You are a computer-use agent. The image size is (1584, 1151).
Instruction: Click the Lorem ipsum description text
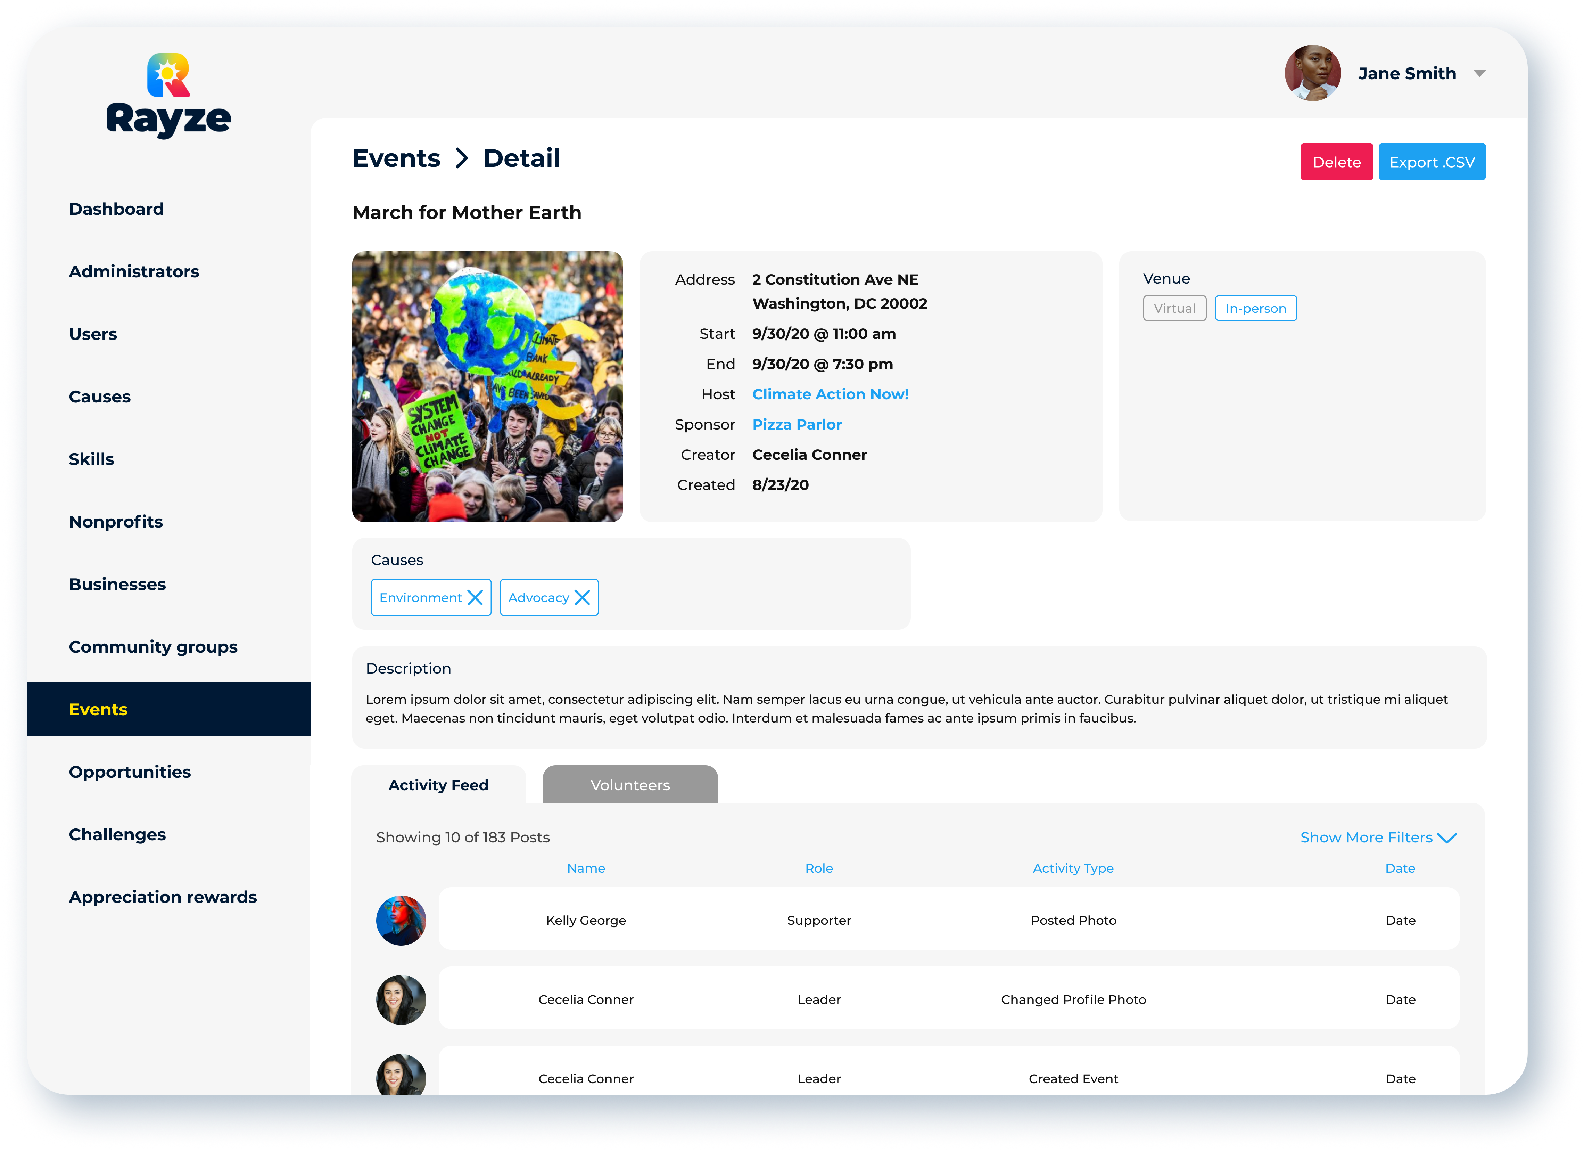pos(907,709)
